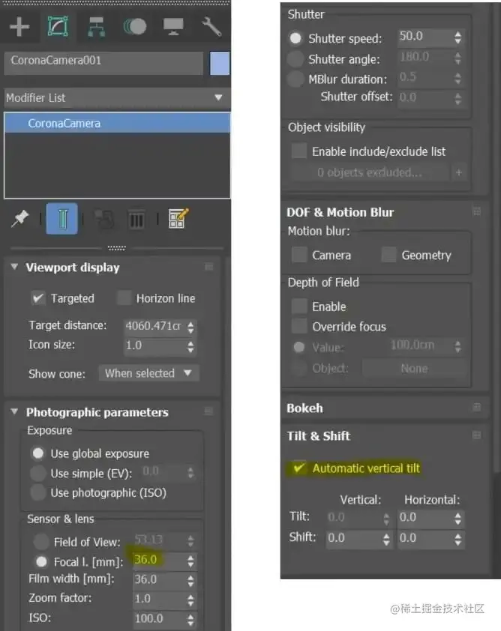Image resolution: width=501 pixels, height=631 pixels.
Task: Adjust the Film width spinner arrows
Action: point(190,580)
